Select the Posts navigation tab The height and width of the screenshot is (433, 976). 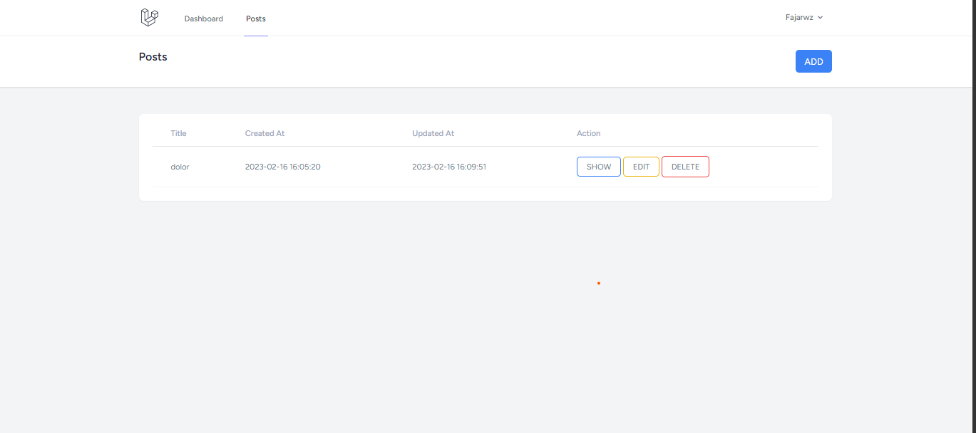[256, 19]
